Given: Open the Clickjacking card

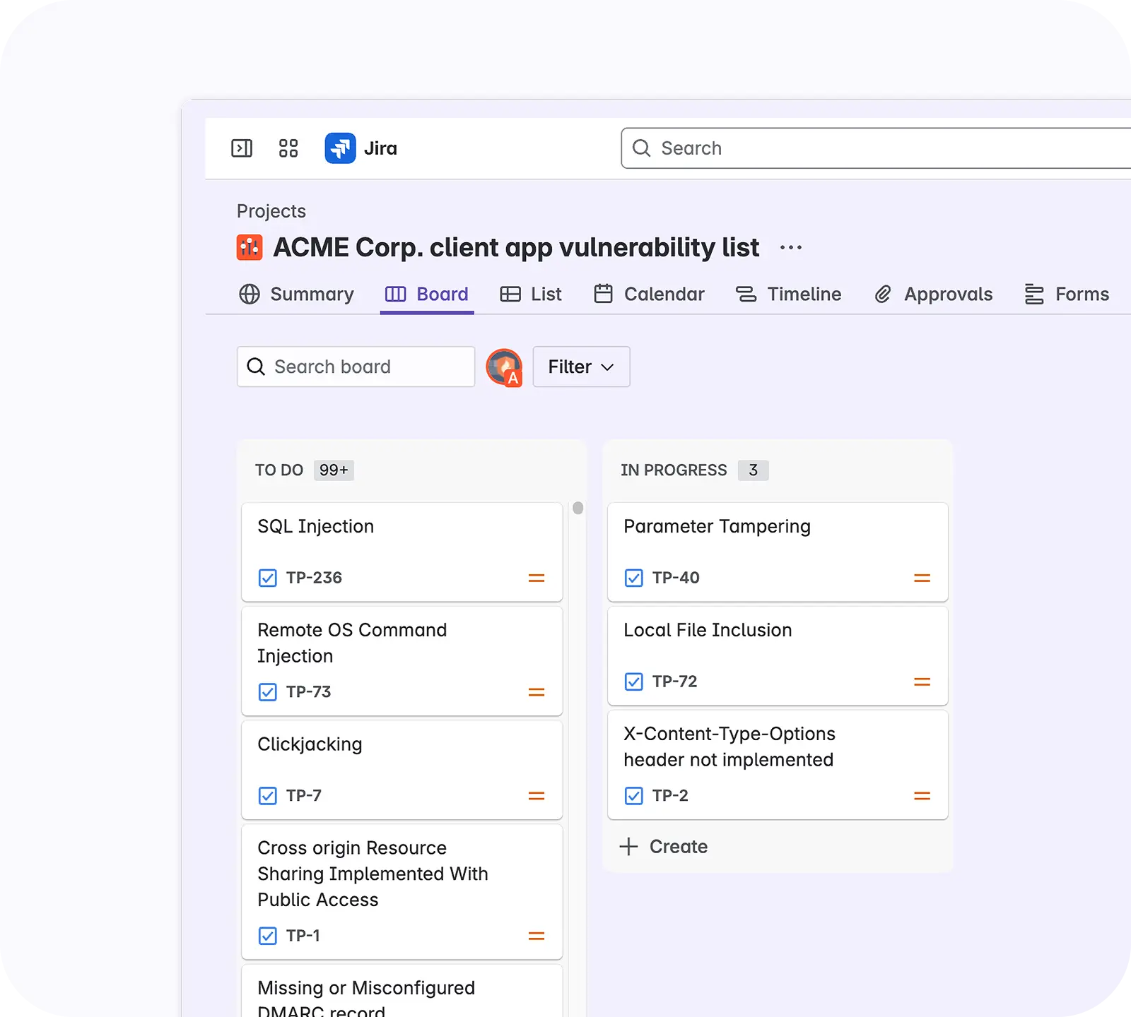Looking at the screenshot, I should [x=402, y=770].
